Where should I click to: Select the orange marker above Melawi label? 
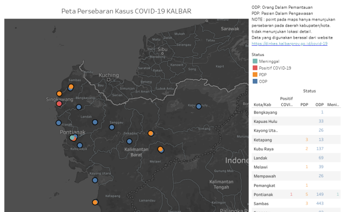coord(160,149)
